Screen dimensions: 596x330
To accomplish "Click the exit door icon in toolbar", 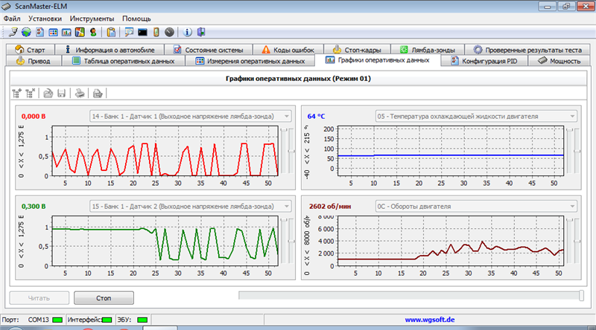I will [201, 32].
